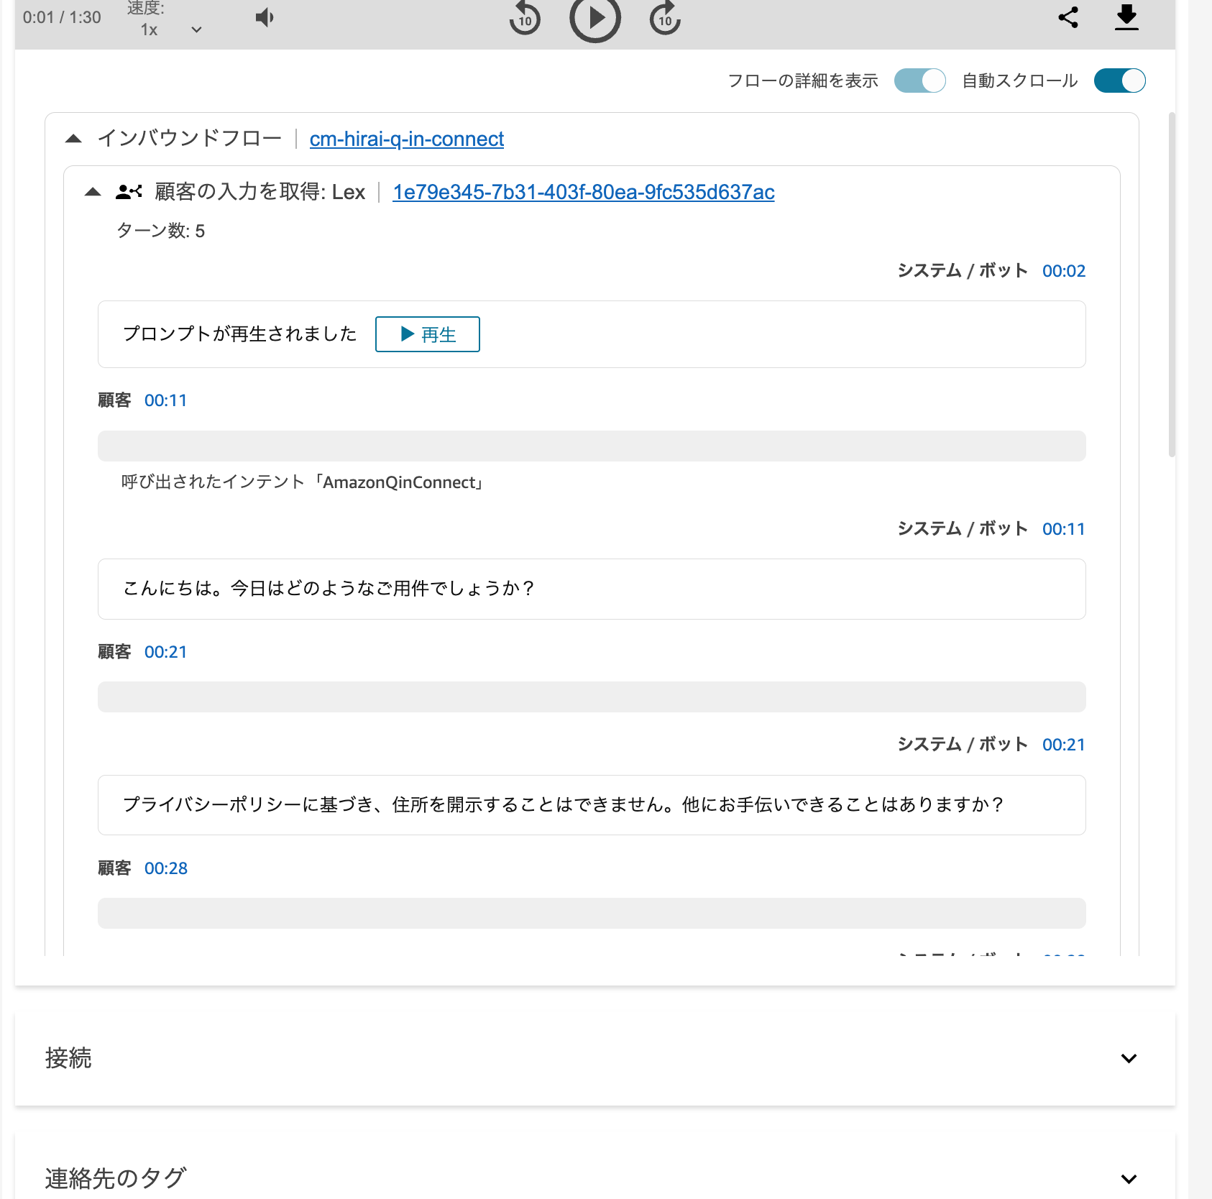
Task: Disable the フローの詳細を表示 toggle
Action: 920,81
